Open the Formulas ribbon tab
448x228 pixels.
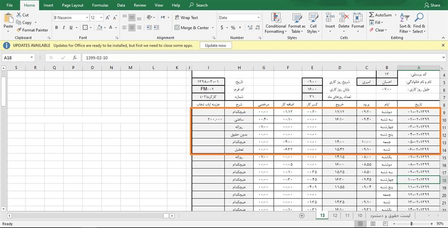click(x=100, y=5)
